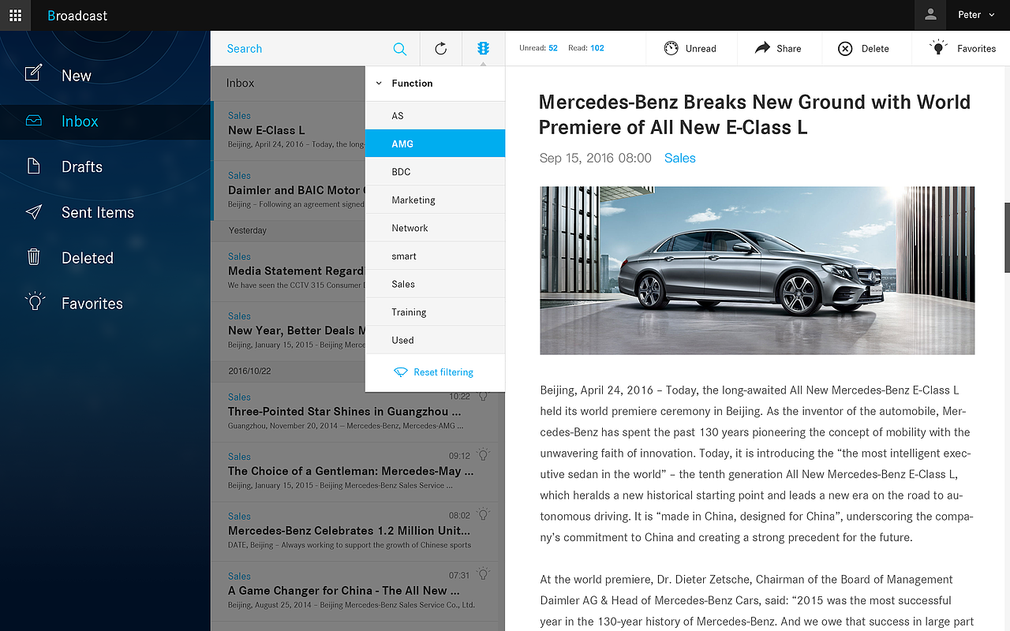Choose the Marketing filter option
The width and height of the screenshot is (1010, 631).
(x=435, y=200)
